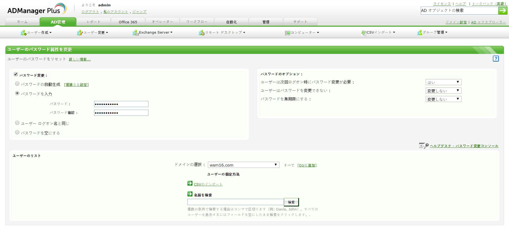Open the ドメイン設定 link
The image size is (509, 235).
pos(456,22)
